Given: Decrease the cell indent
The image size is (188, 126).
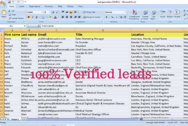Looking at the screenshot, I should pyautogui.click(x=76, y=17).
